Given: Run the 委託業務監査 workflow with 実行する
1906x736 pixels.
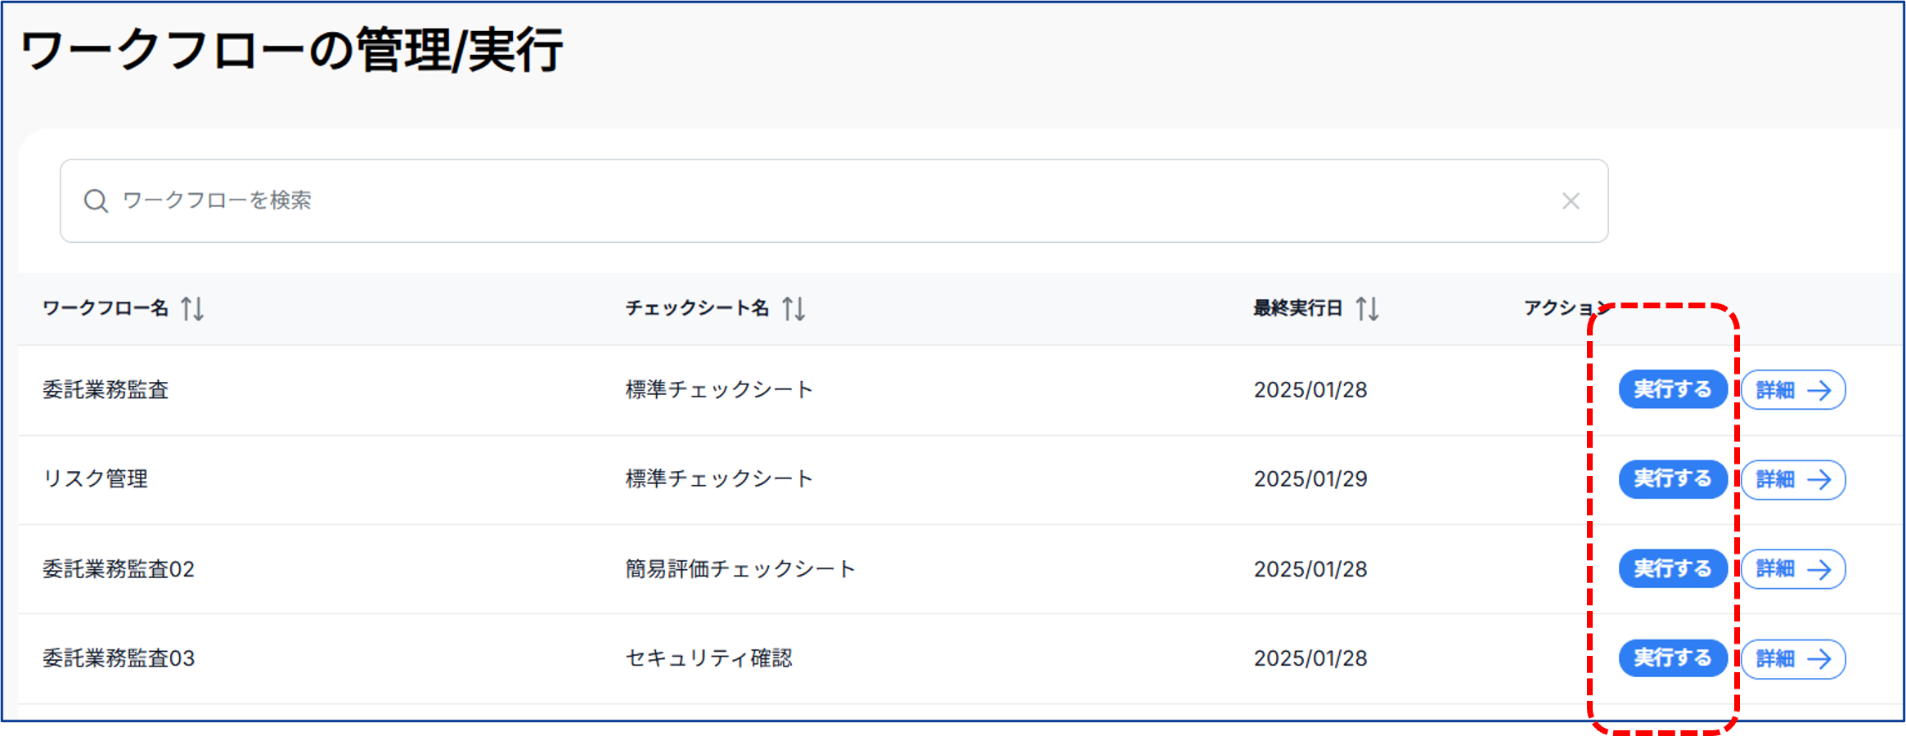Looking at the screenshot, I should [1672, 389].
